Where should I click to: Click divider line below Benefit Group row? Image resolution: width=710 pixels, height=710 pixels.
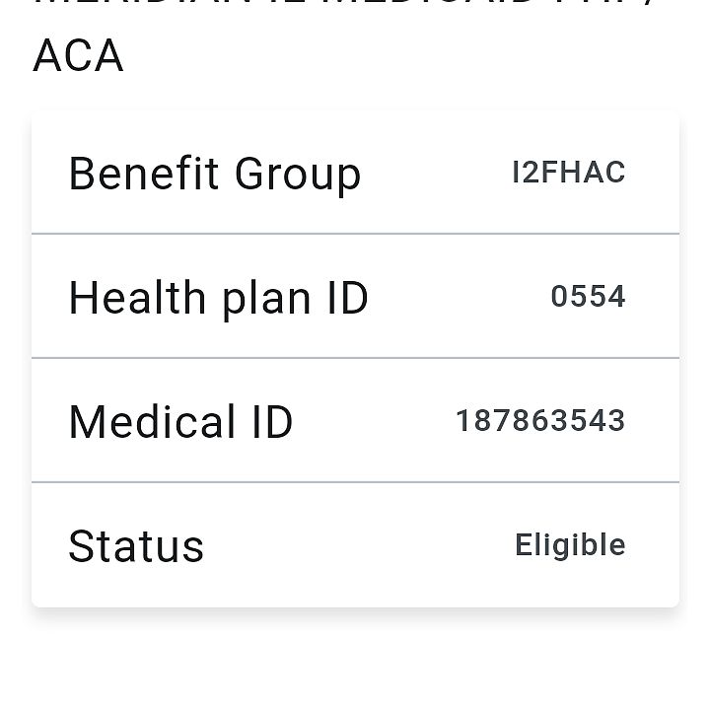355,234
